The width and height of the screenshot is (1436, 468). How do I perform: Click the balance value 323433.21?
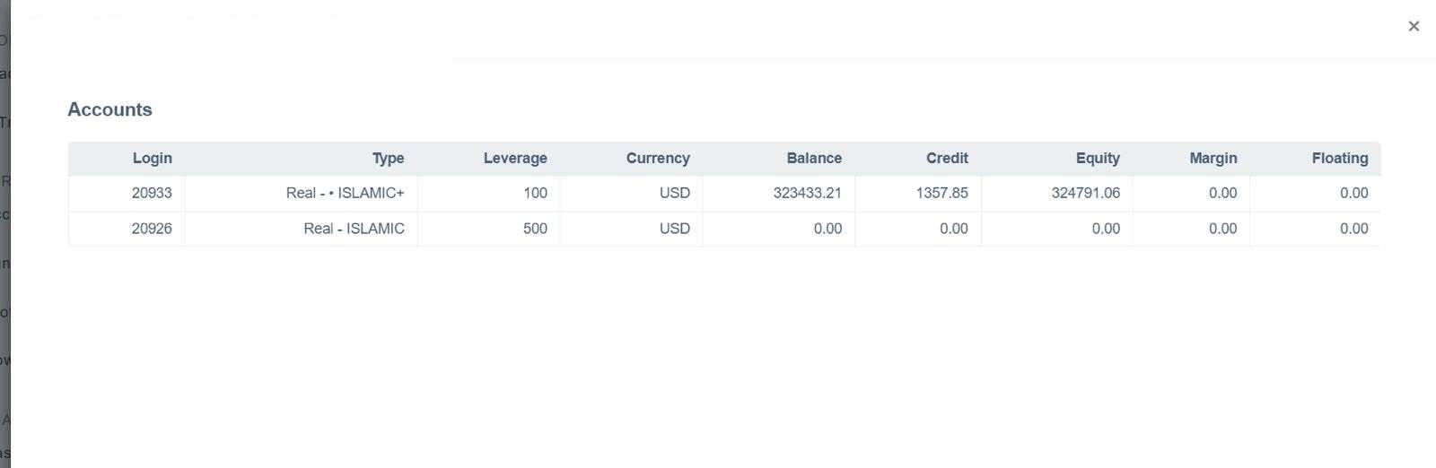click(807, 194)
